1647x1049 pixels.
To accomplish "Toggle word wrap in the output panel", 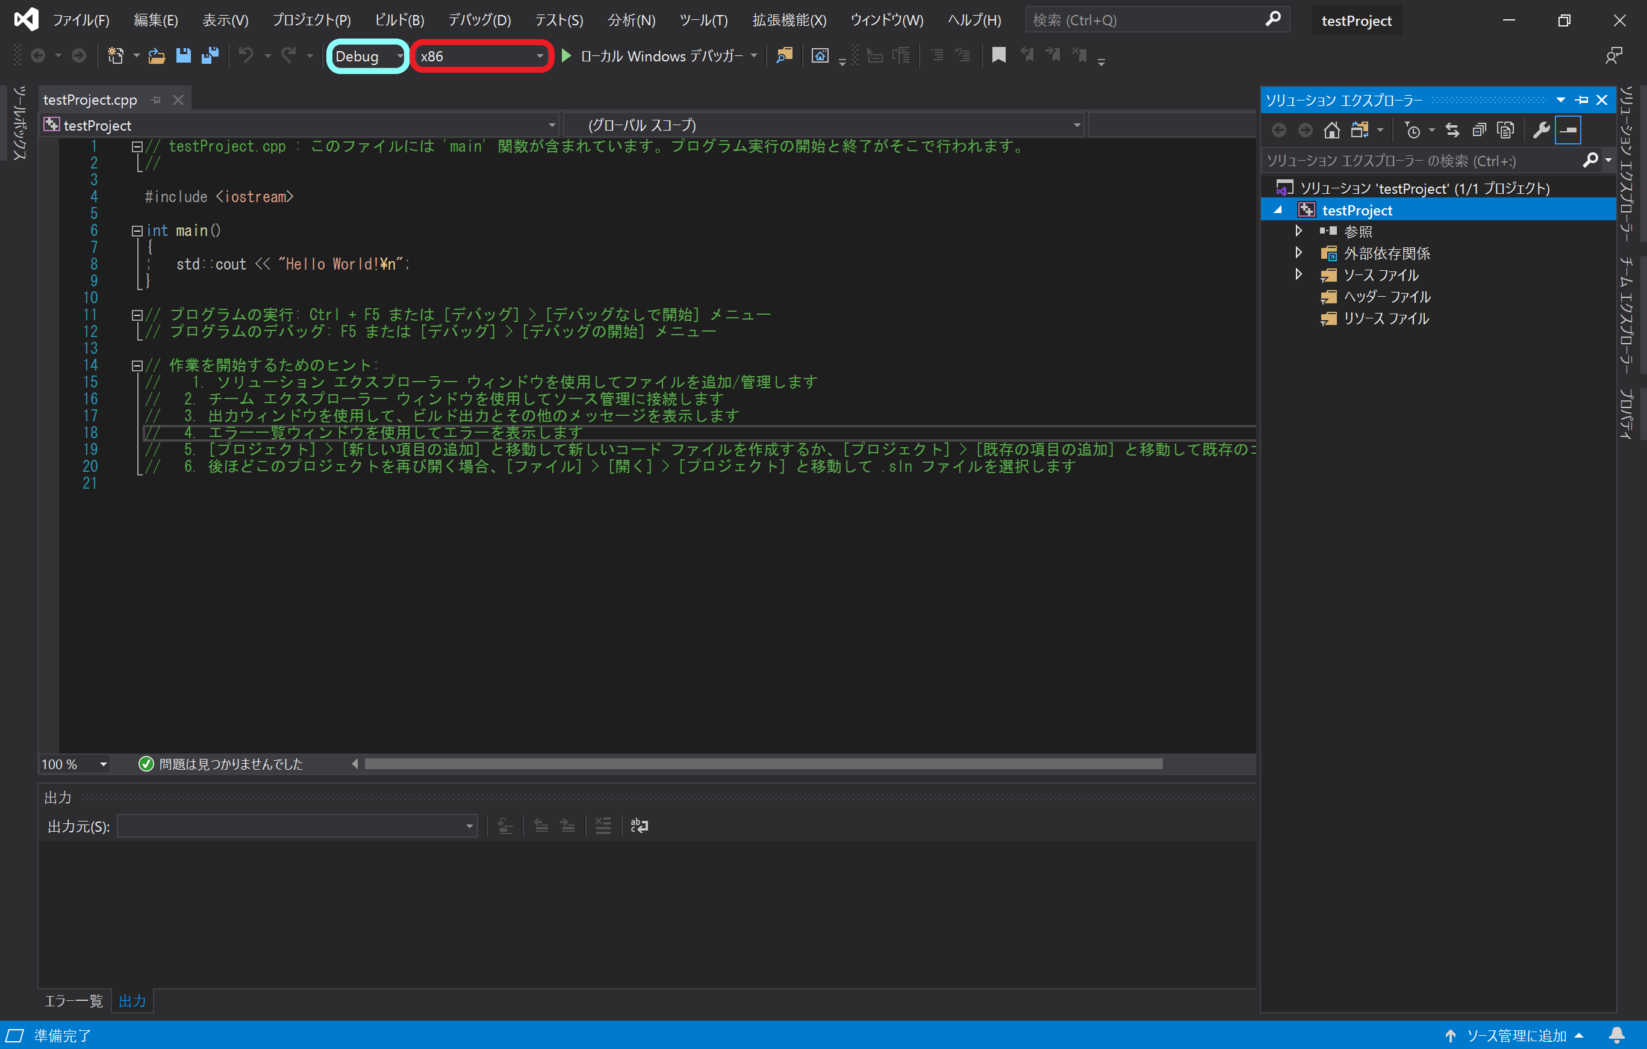I will 639,826.
